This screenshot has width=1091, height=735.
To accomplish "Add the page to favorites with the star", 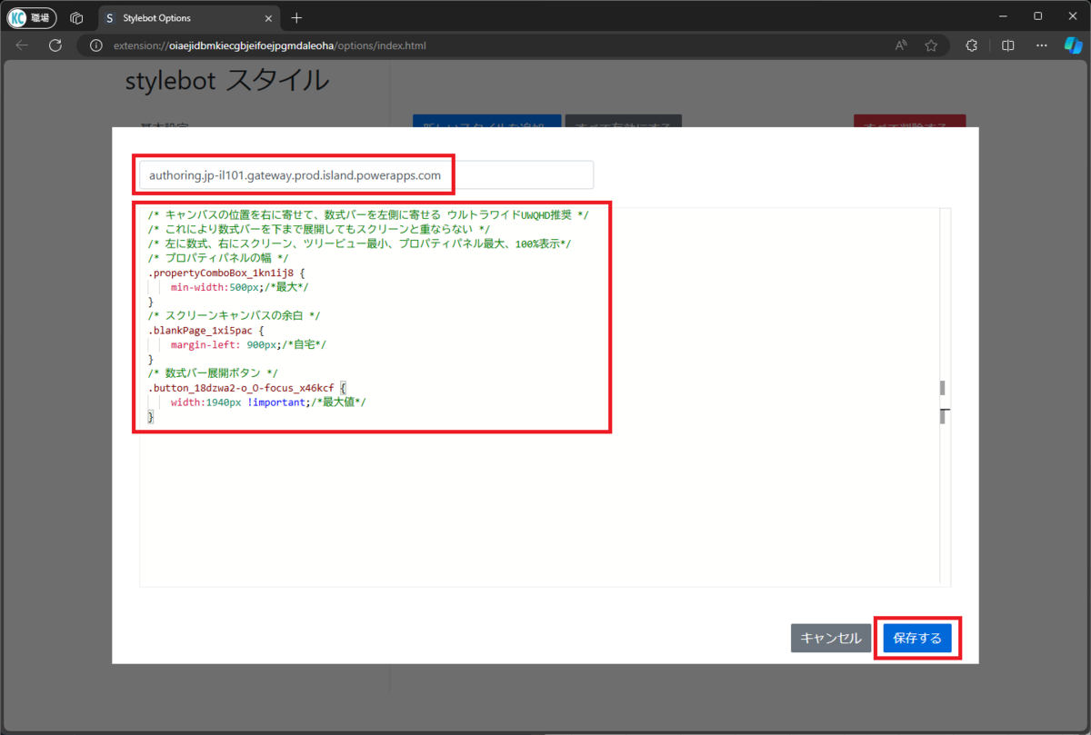I will pyautogui.click(x=931, y=45).
